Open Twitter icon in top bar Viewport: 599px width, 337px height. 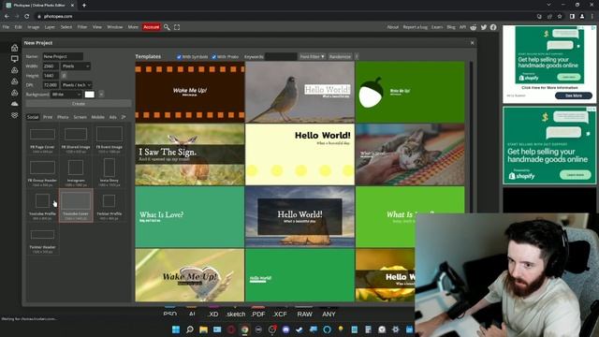tap(484, 27)
